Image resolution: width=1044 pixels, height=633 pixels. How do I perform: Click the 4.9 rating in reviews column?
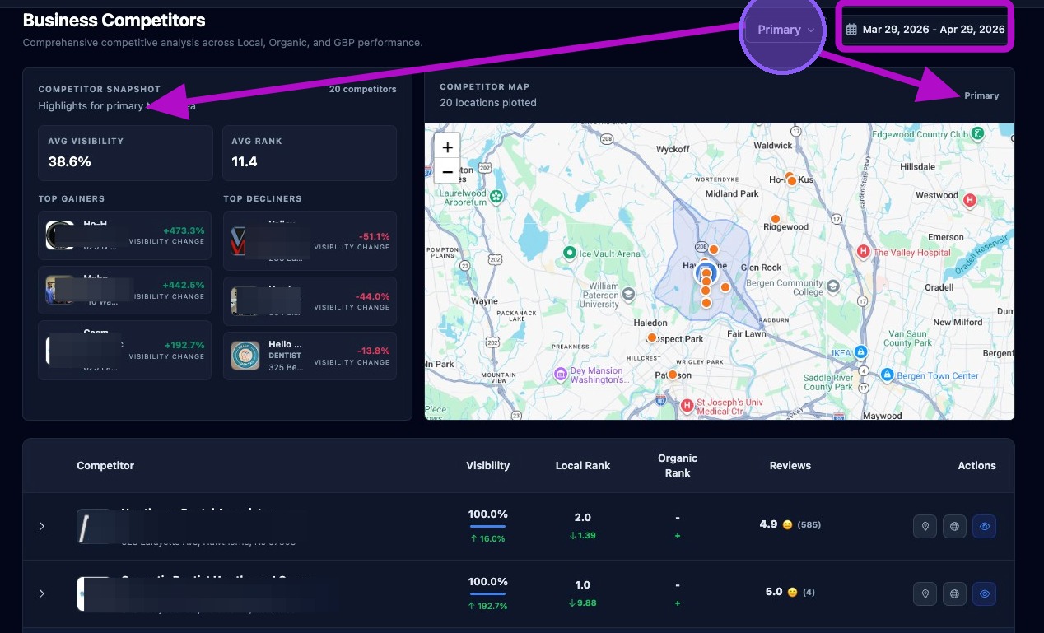769,524
